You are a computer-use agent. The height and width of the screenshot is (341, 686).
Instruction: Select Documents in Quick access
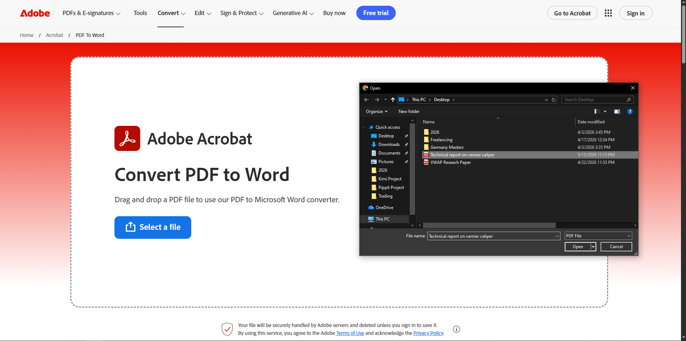point(389,153)
